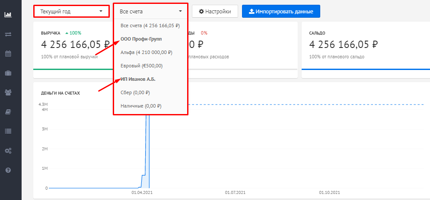Click the Сальдо amount 4 256 166,05 ₽

pyautogui.click(x=344, y=44)
